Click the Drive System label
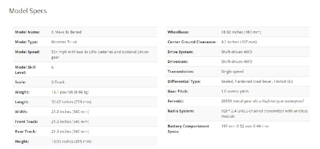The height and width of the screenshot is (149, 320). (180, 52)
